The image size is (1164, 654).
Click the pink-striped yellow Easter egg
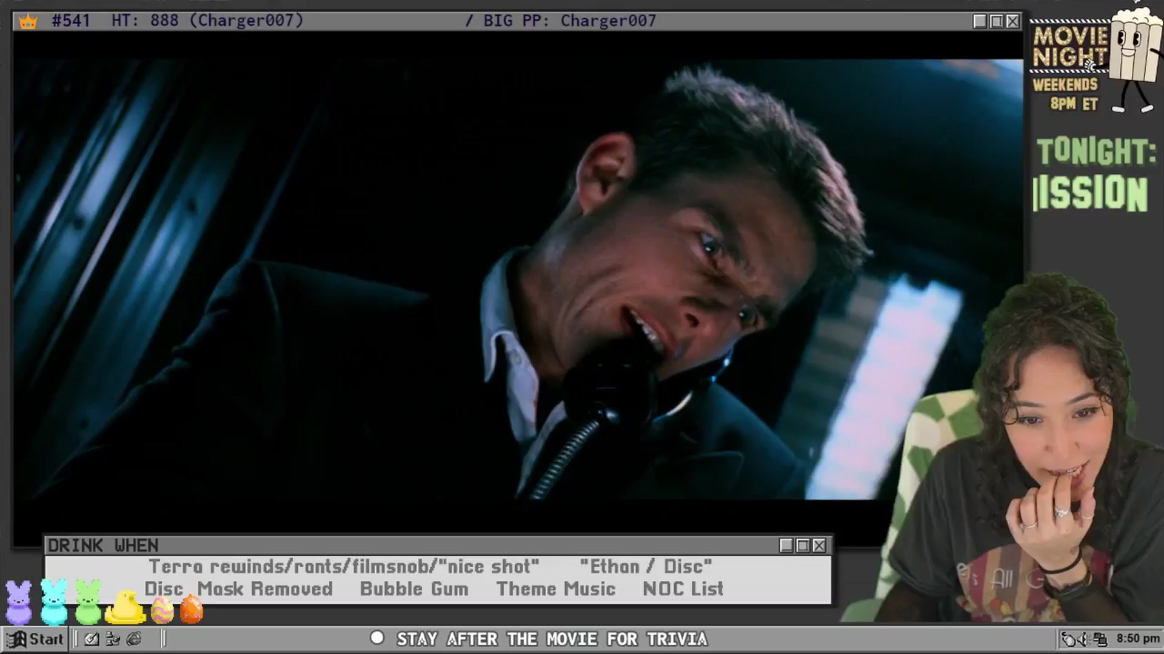[x=162, y=610]
